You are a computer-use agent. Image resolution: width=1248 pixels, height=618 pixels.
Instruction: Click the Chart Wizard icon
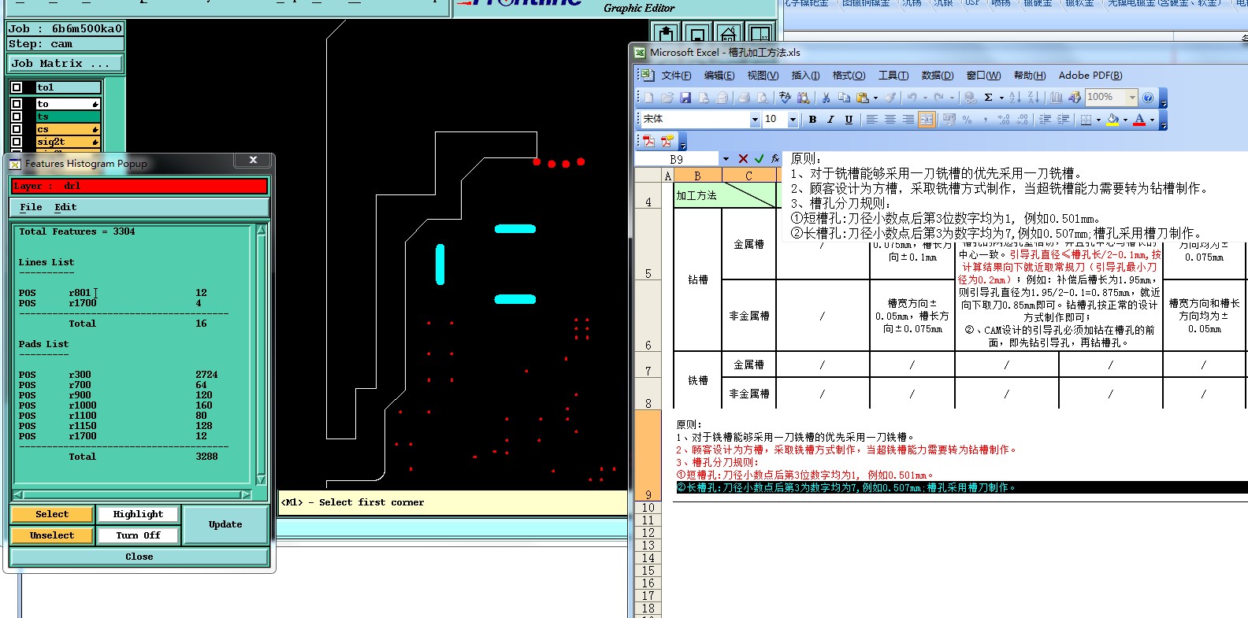coord(1056,98)
